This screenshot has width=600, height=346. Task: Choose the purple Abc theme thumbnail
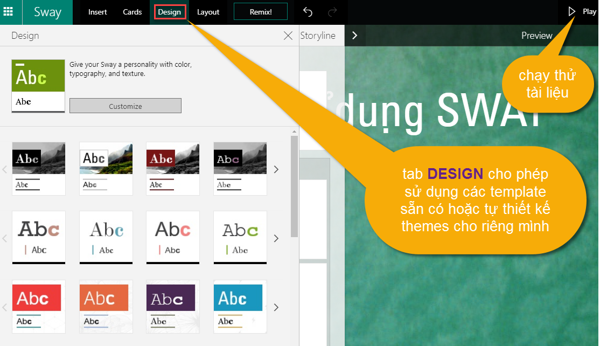pyautogui.click(x=173, y=306)
